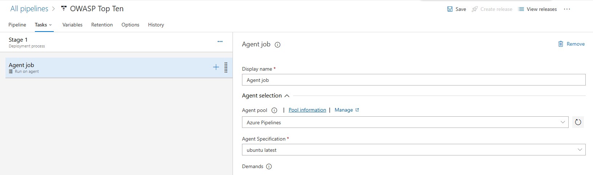The image size is (593, 175).
Task: Click the trash icon for Remove
Action: (561, 44)
